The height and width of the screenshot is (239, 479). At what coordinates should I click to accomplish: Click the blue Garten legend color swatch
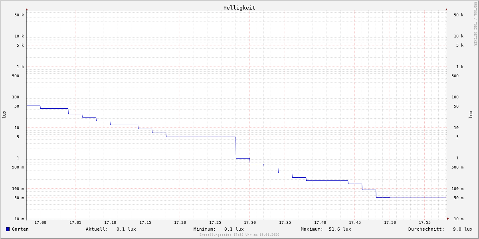click(x=8, y=229)
